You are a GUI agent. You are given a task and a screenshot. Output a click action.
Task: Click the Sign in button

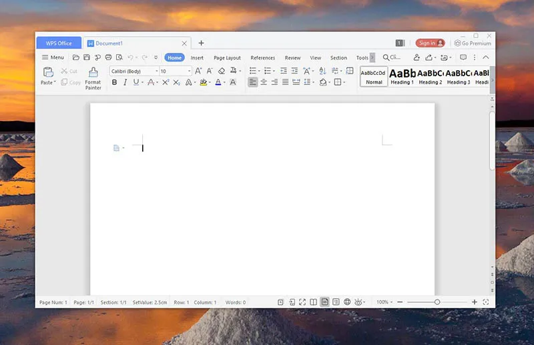click(430, 43)
